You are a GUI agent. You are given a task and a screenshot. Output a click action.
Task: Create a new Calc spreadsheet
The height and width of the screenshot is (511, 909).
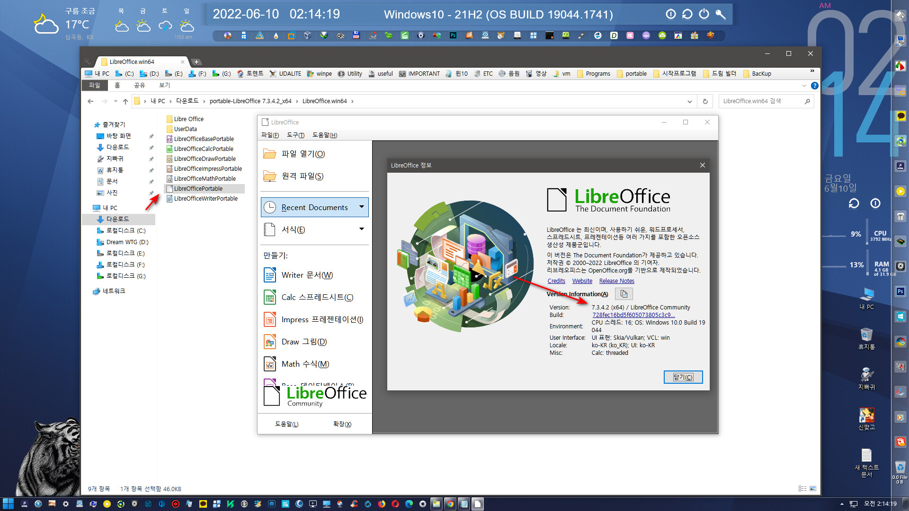[x=308, y=297]
